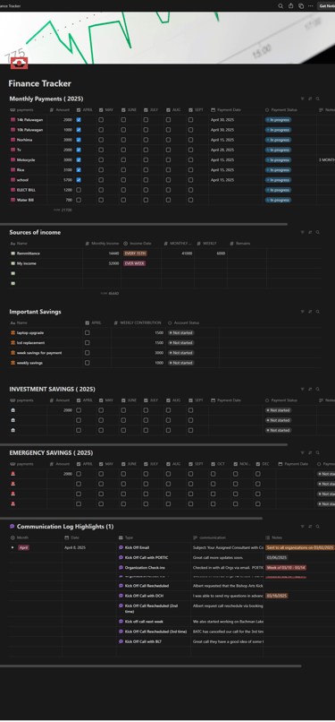
Task: Click horizontal scrollbar below Monthly Payments table
Action: coord(144,224)
